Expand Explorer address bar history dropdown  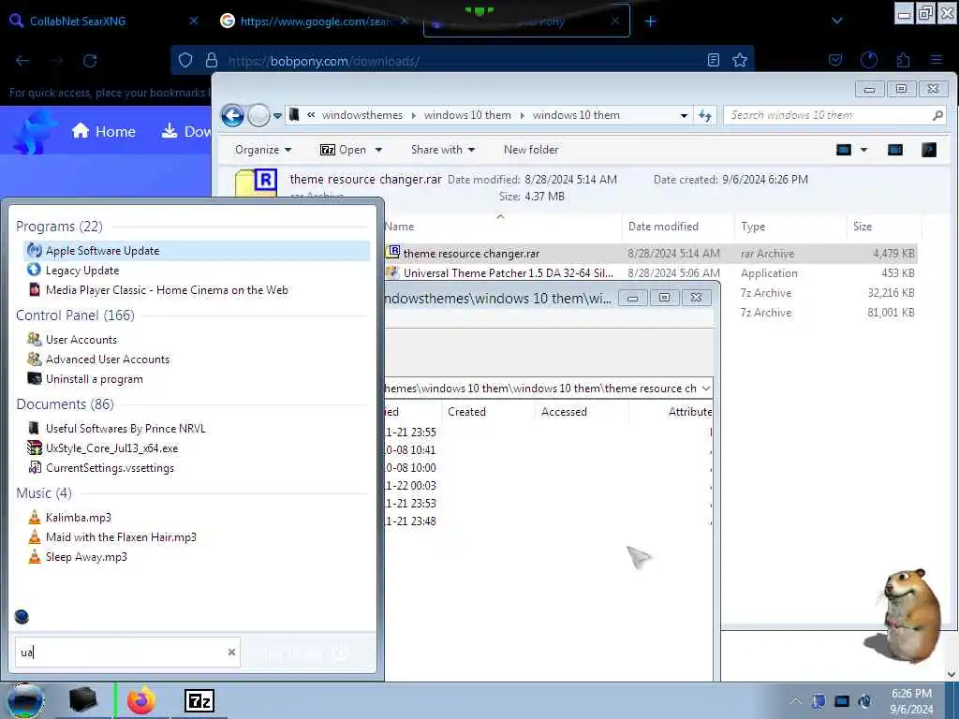click(x=684, y=115)
